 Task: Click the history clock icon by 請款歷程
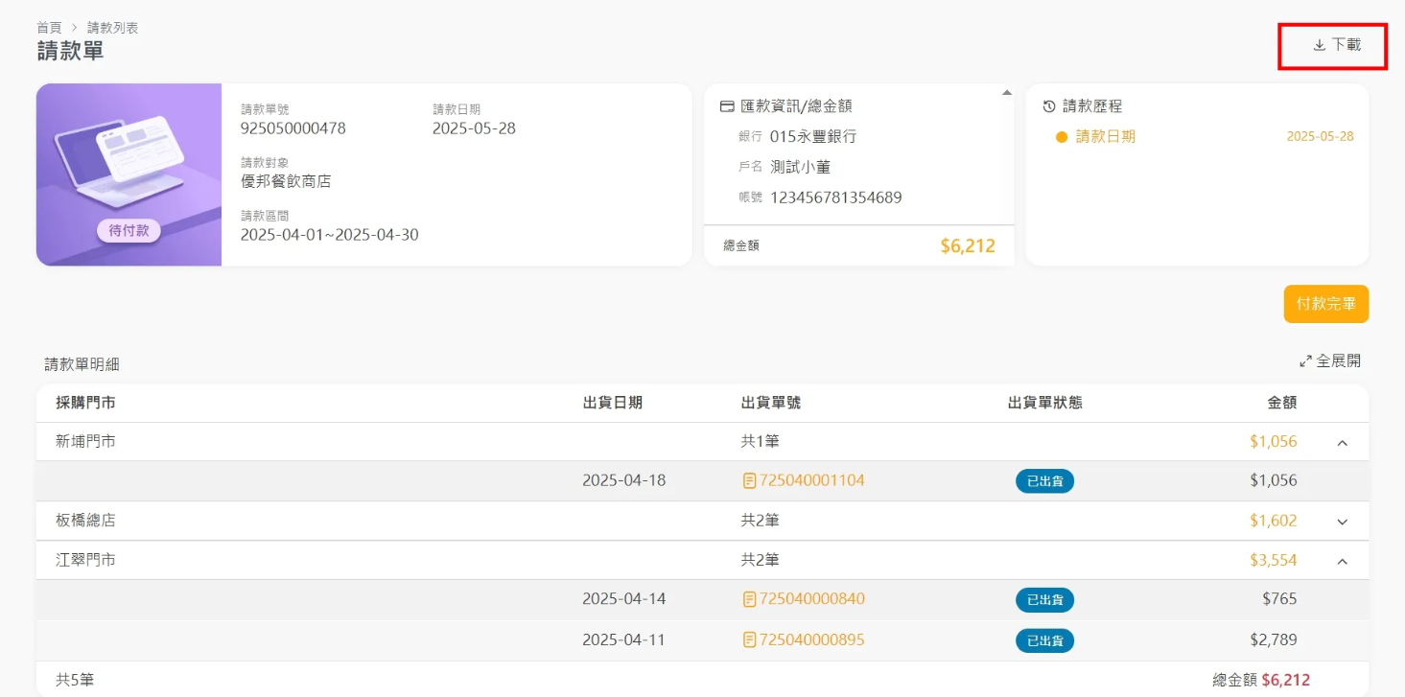[x=1049, y=106]
